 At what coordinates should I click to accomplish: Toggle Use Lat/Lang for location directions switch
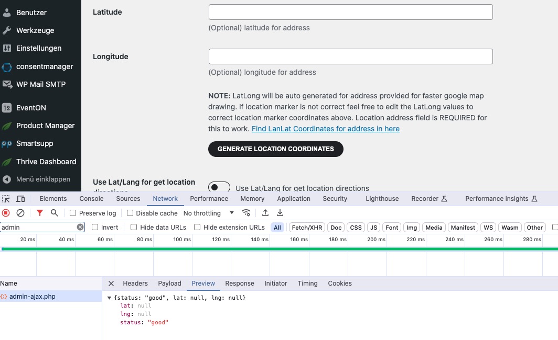click(x=219, y=187)
